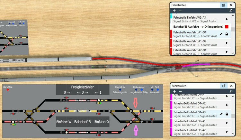241x140 pixels.
Task: Toggle the red Start/Stop indicator
Action: pyautogui.click(x=8, y=90)
